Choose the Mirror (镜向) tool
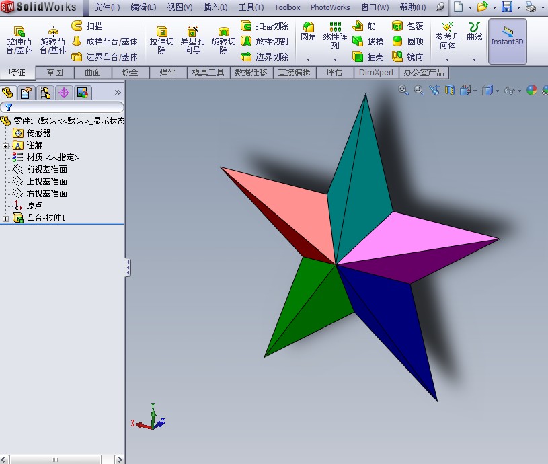The width and height of the screenshot is (548, 464). [407, 56]
